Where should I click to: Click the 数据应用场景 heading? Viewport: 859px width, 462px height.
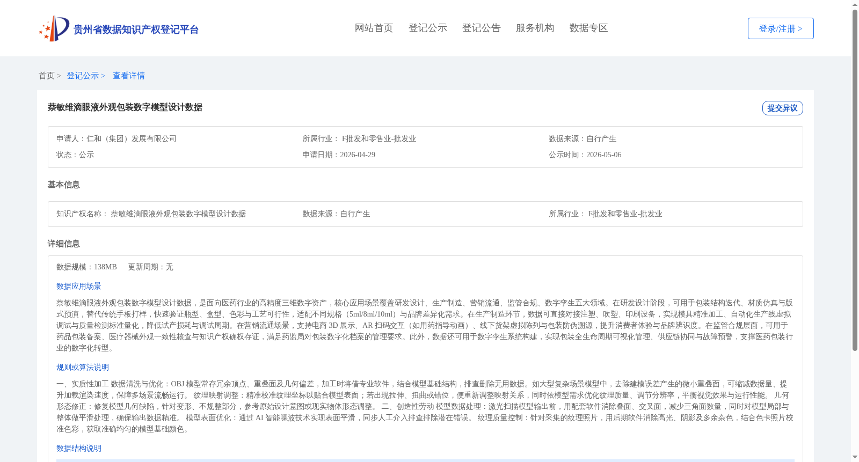tap(79, 286)
